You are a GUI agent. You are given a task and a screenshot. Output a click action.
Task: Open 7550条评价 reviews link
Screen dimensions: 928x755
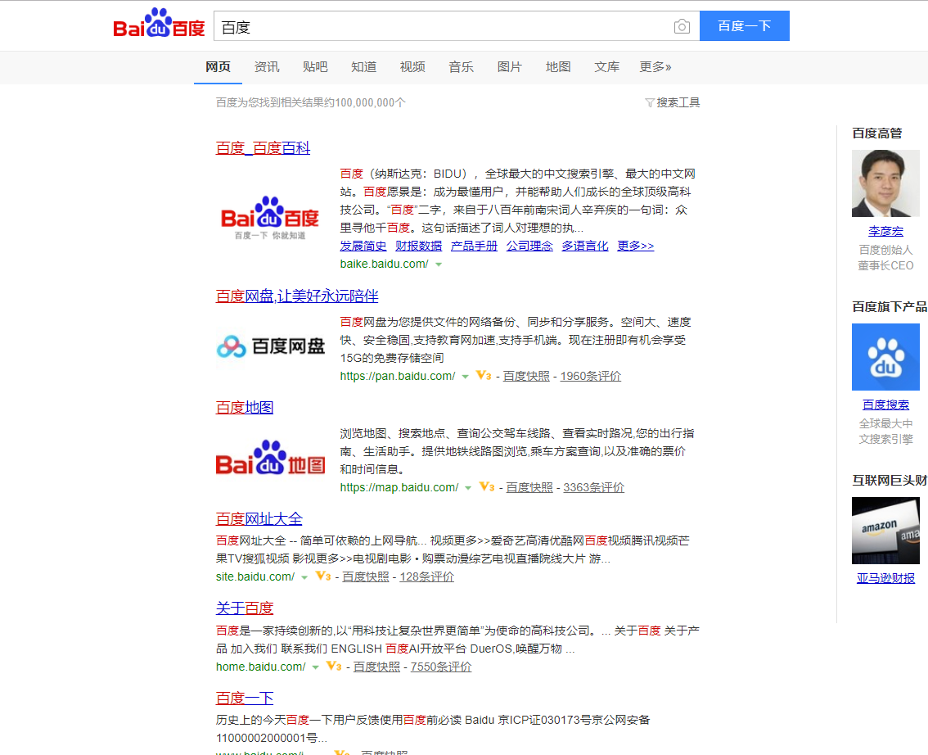[441, 667]
